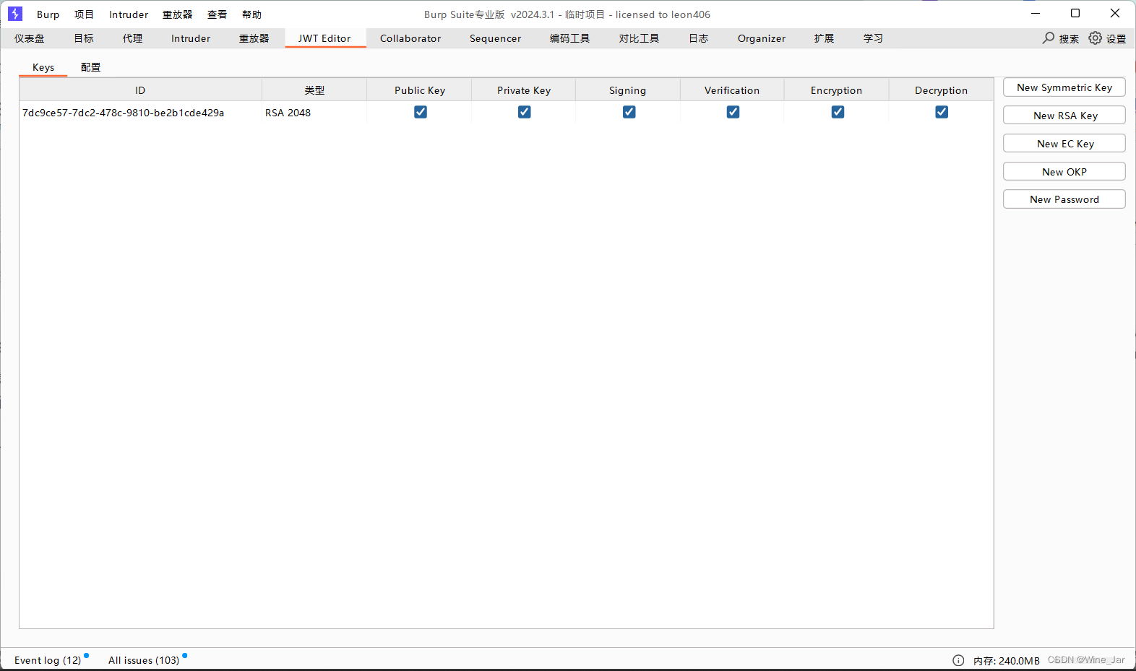Image resolution: width=1136 pixels, height=671 pixels.
Task: Click the Burp Suite logo icon
Action: tap(15, 14)
